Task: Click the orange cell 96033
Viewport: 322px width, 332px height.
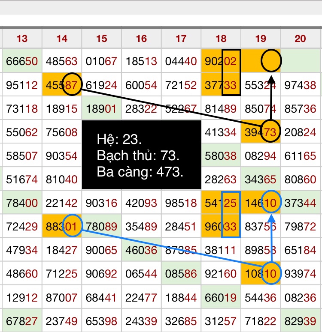Action: click(221, 227)
